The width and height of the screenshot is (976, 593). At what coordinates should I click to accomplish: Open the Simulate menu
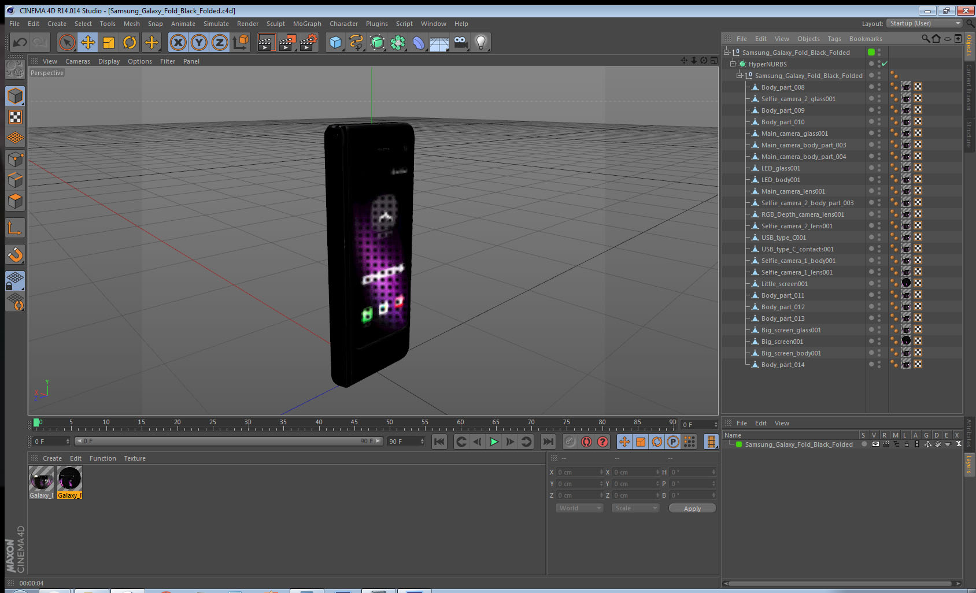[x=216, y=24]
